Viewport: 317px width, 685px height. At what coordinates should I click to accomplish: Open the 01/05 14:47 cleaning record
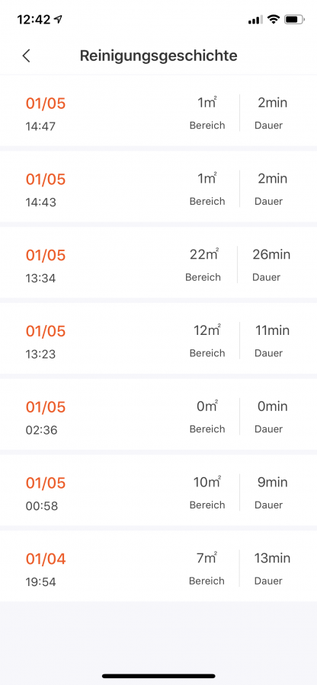pyautogui.click(x=158, y=113)
